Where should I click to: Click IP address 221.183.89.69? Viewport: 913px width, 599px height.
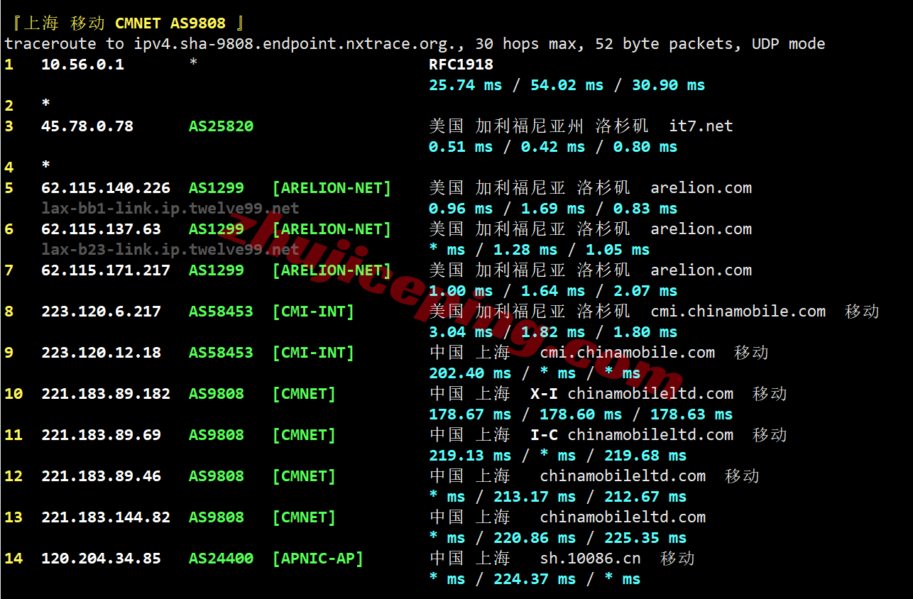click(x=102, y=435)
